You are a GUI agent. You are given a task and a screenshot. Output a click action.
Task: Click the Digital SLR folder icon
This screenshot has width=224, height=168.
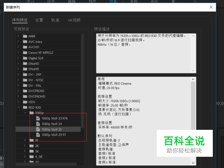[x=25, y=58]
